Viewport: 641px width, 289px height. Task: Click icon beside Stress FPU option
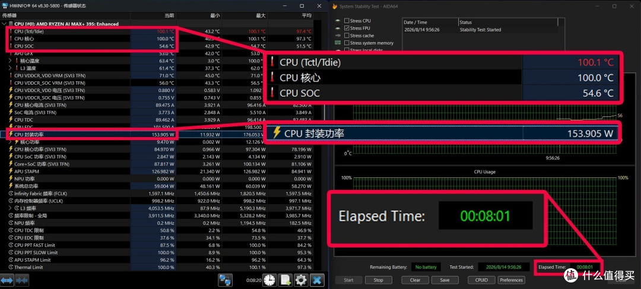[x=338, y=28]
